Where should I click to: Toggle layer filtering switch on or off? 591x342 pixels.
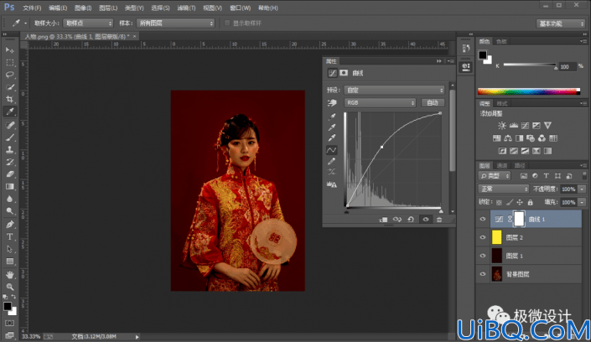click(x=584, y=176)
